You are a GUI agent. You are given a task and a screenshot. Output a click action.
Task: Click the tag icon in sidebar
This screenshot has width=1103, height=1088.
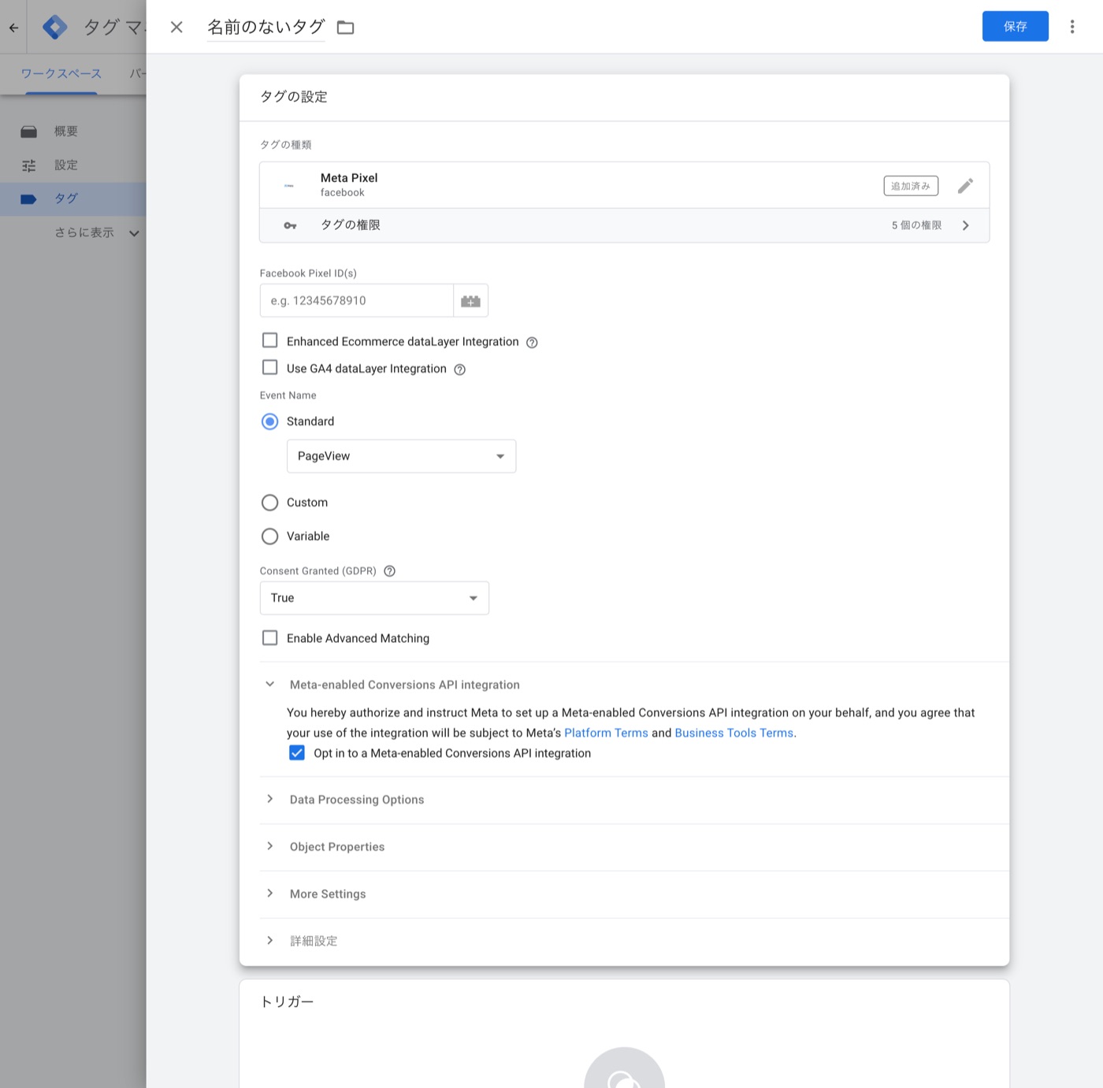click(29, 199)
